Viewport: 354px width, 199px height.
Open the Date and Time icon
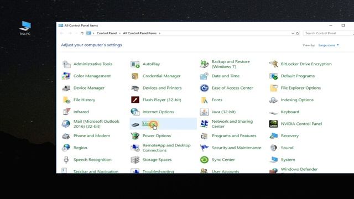(x=204, y=76)
